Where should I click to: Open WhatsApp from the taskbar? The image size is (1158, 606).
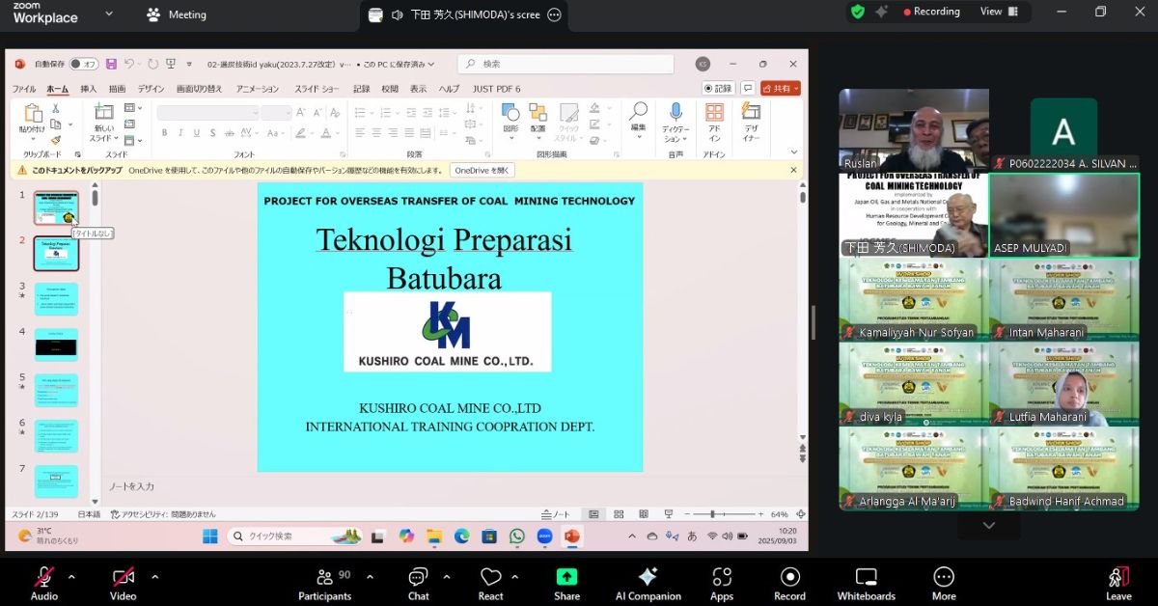click(x=516, y=536)
